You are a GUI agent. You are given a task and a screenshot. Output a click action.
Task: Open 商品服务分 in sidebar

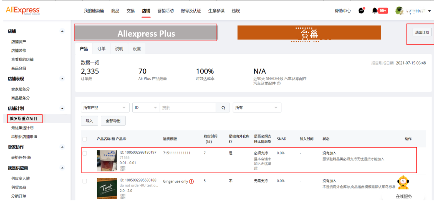tap(21, 98)
